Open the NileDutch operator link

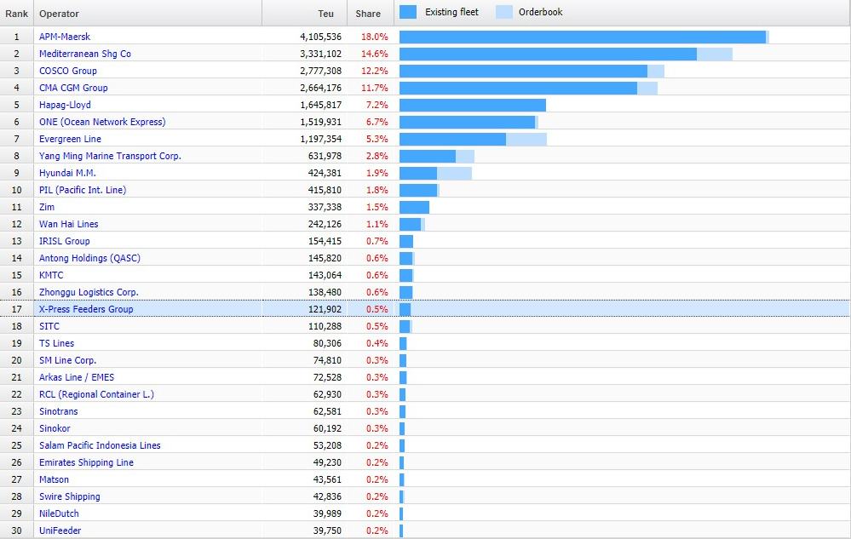pyautogui.click(x=59, y=513)
